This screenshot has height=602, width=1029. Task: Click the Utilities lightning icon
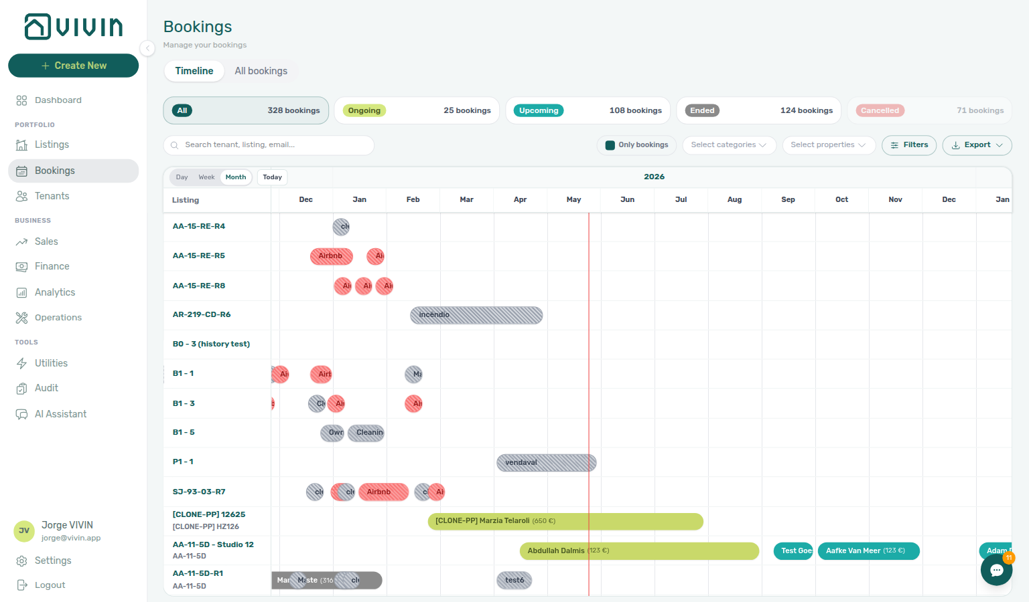(x=21, y=363)
